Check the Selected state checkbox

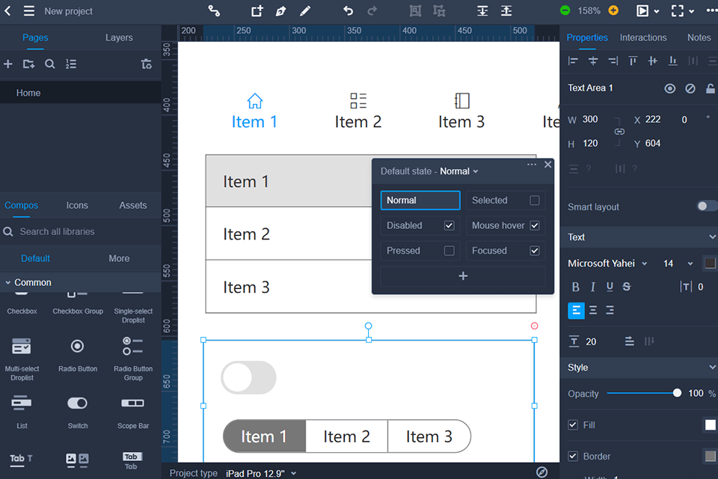[534, 201]
